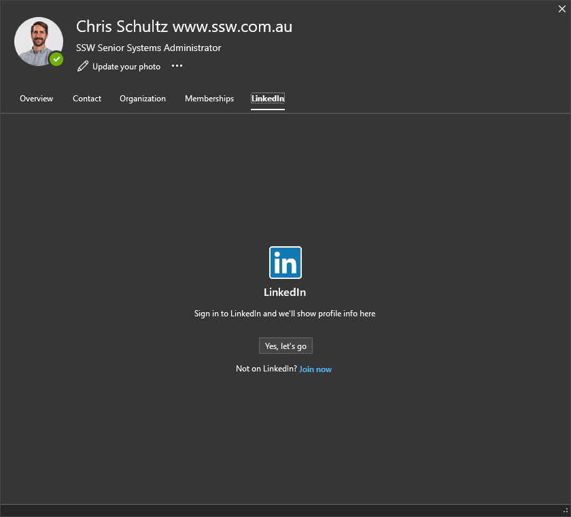The height and width of the screenshot is (517, 571).
Task: Click the SSW Senior Systems Administrator title
Action: (x=149, y=48)
